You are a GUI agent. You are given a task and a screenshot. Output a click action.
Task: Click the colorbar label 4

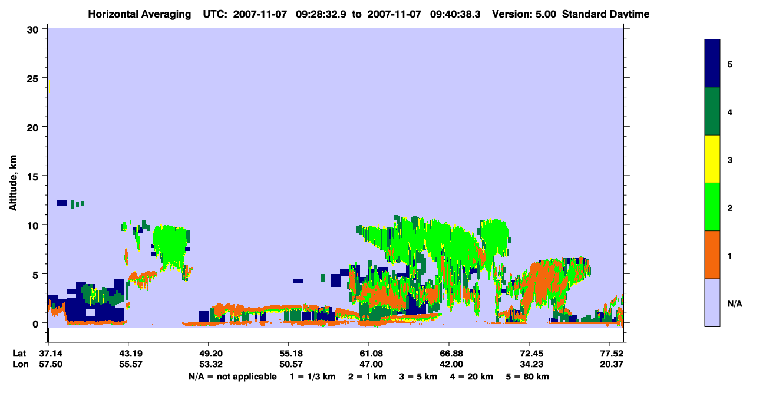point(730,111)
